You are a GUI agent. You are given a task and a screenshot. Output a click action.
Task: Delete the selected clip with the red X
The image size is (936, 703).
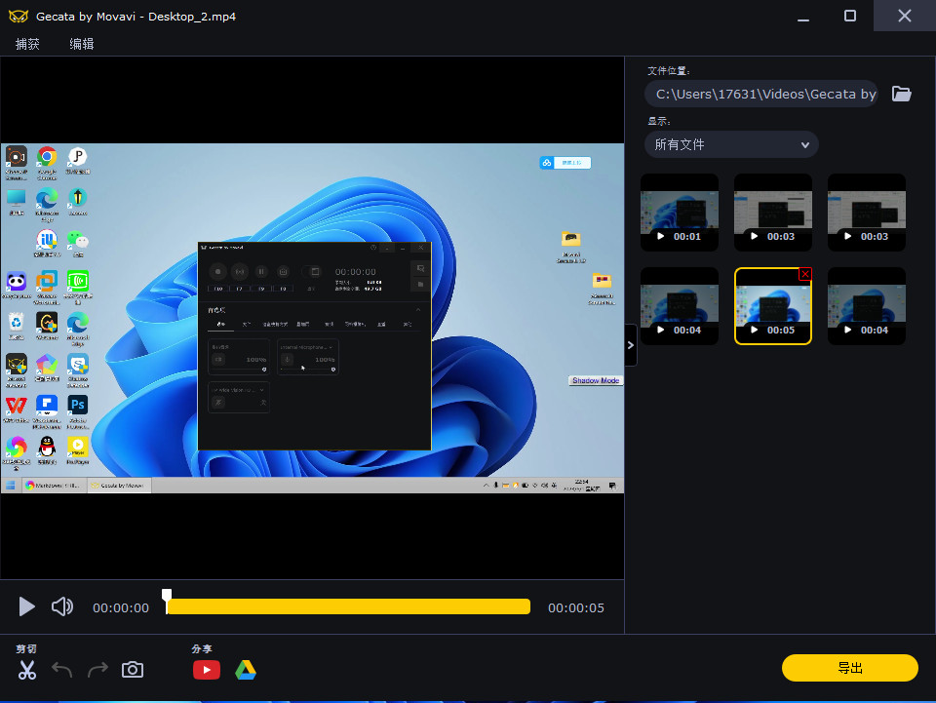(x=804, y=275)
